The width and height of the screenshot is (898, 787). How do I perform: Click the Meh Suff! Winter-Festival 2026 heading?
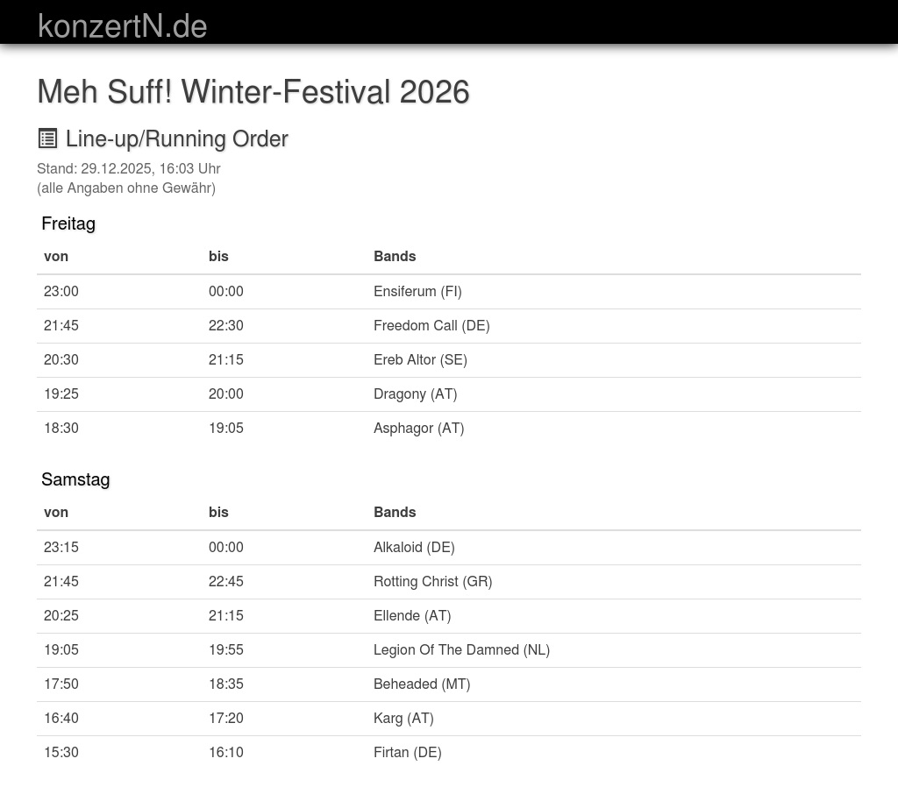click(x=253, y=92)
